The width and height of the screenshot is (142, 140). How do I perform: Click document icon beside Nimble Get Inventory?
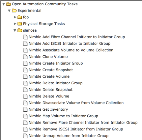25,109
